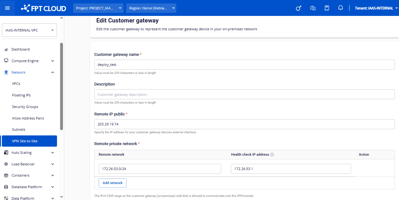The height and width of the screenshot is (200, 399).
Task: Collapse the Network sidebar section
Action: pyautogui.click(x=52, y=72)
